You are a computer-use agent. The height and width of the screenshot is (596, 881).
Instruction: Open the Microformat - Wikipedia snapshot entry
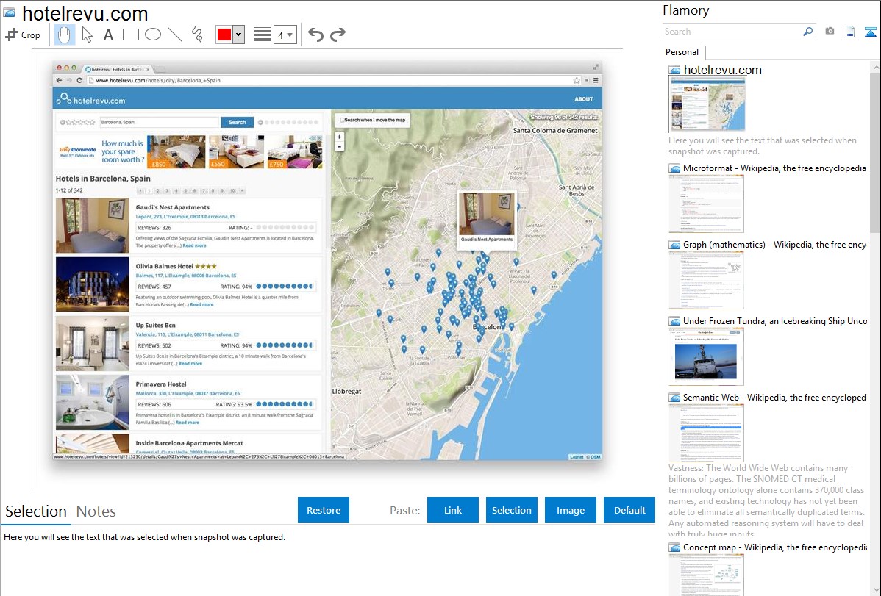pyautogui.click(x=774, y=168)
